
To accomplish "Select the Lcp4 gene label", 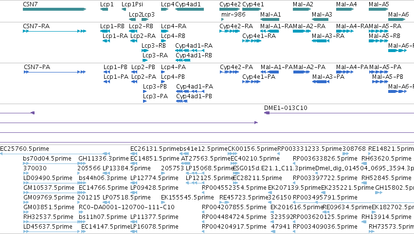I will tap(168, 4).
